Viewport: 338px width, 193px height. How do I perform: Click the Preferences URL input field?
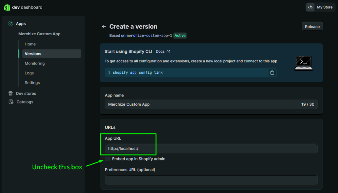[x=211, y=180]
